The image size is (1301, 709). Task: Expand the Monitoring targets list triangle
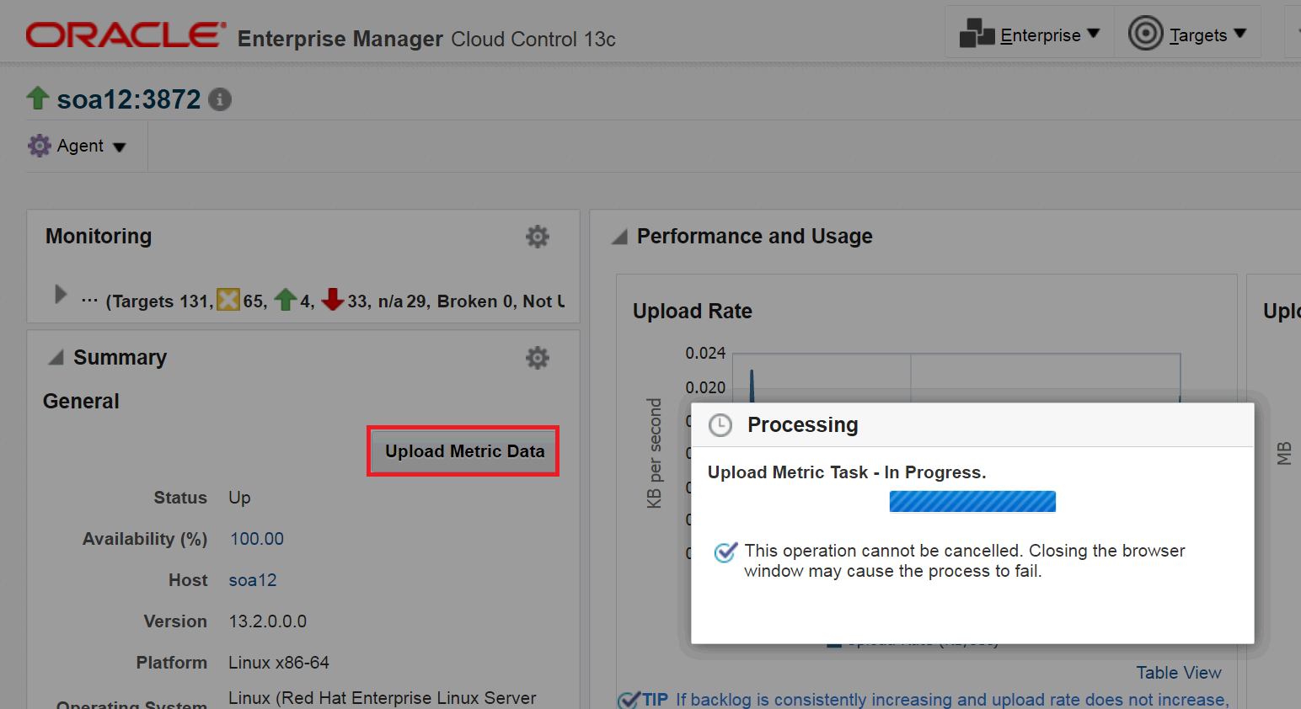[59, 295]
